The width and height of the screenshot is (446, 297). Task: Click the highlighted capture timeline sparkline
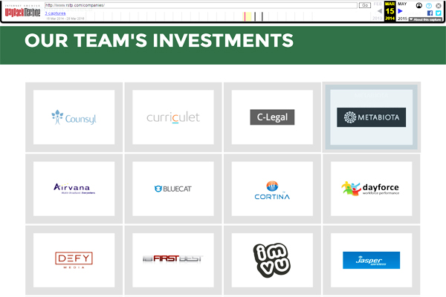click(x=248, y=16)
